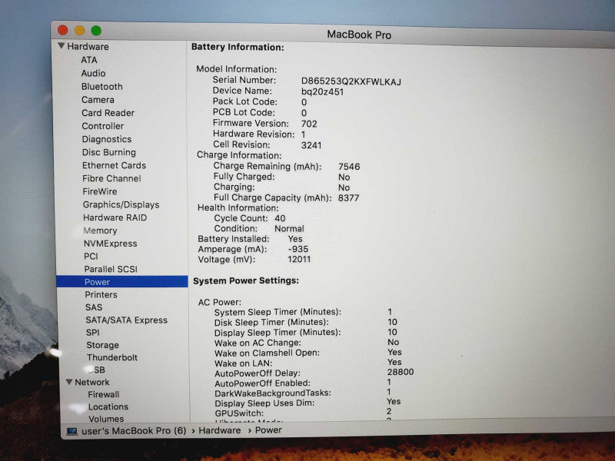This screenshot has height=461, width=615.
Task: Click Condition value Normal
Action: click(289, 228)
